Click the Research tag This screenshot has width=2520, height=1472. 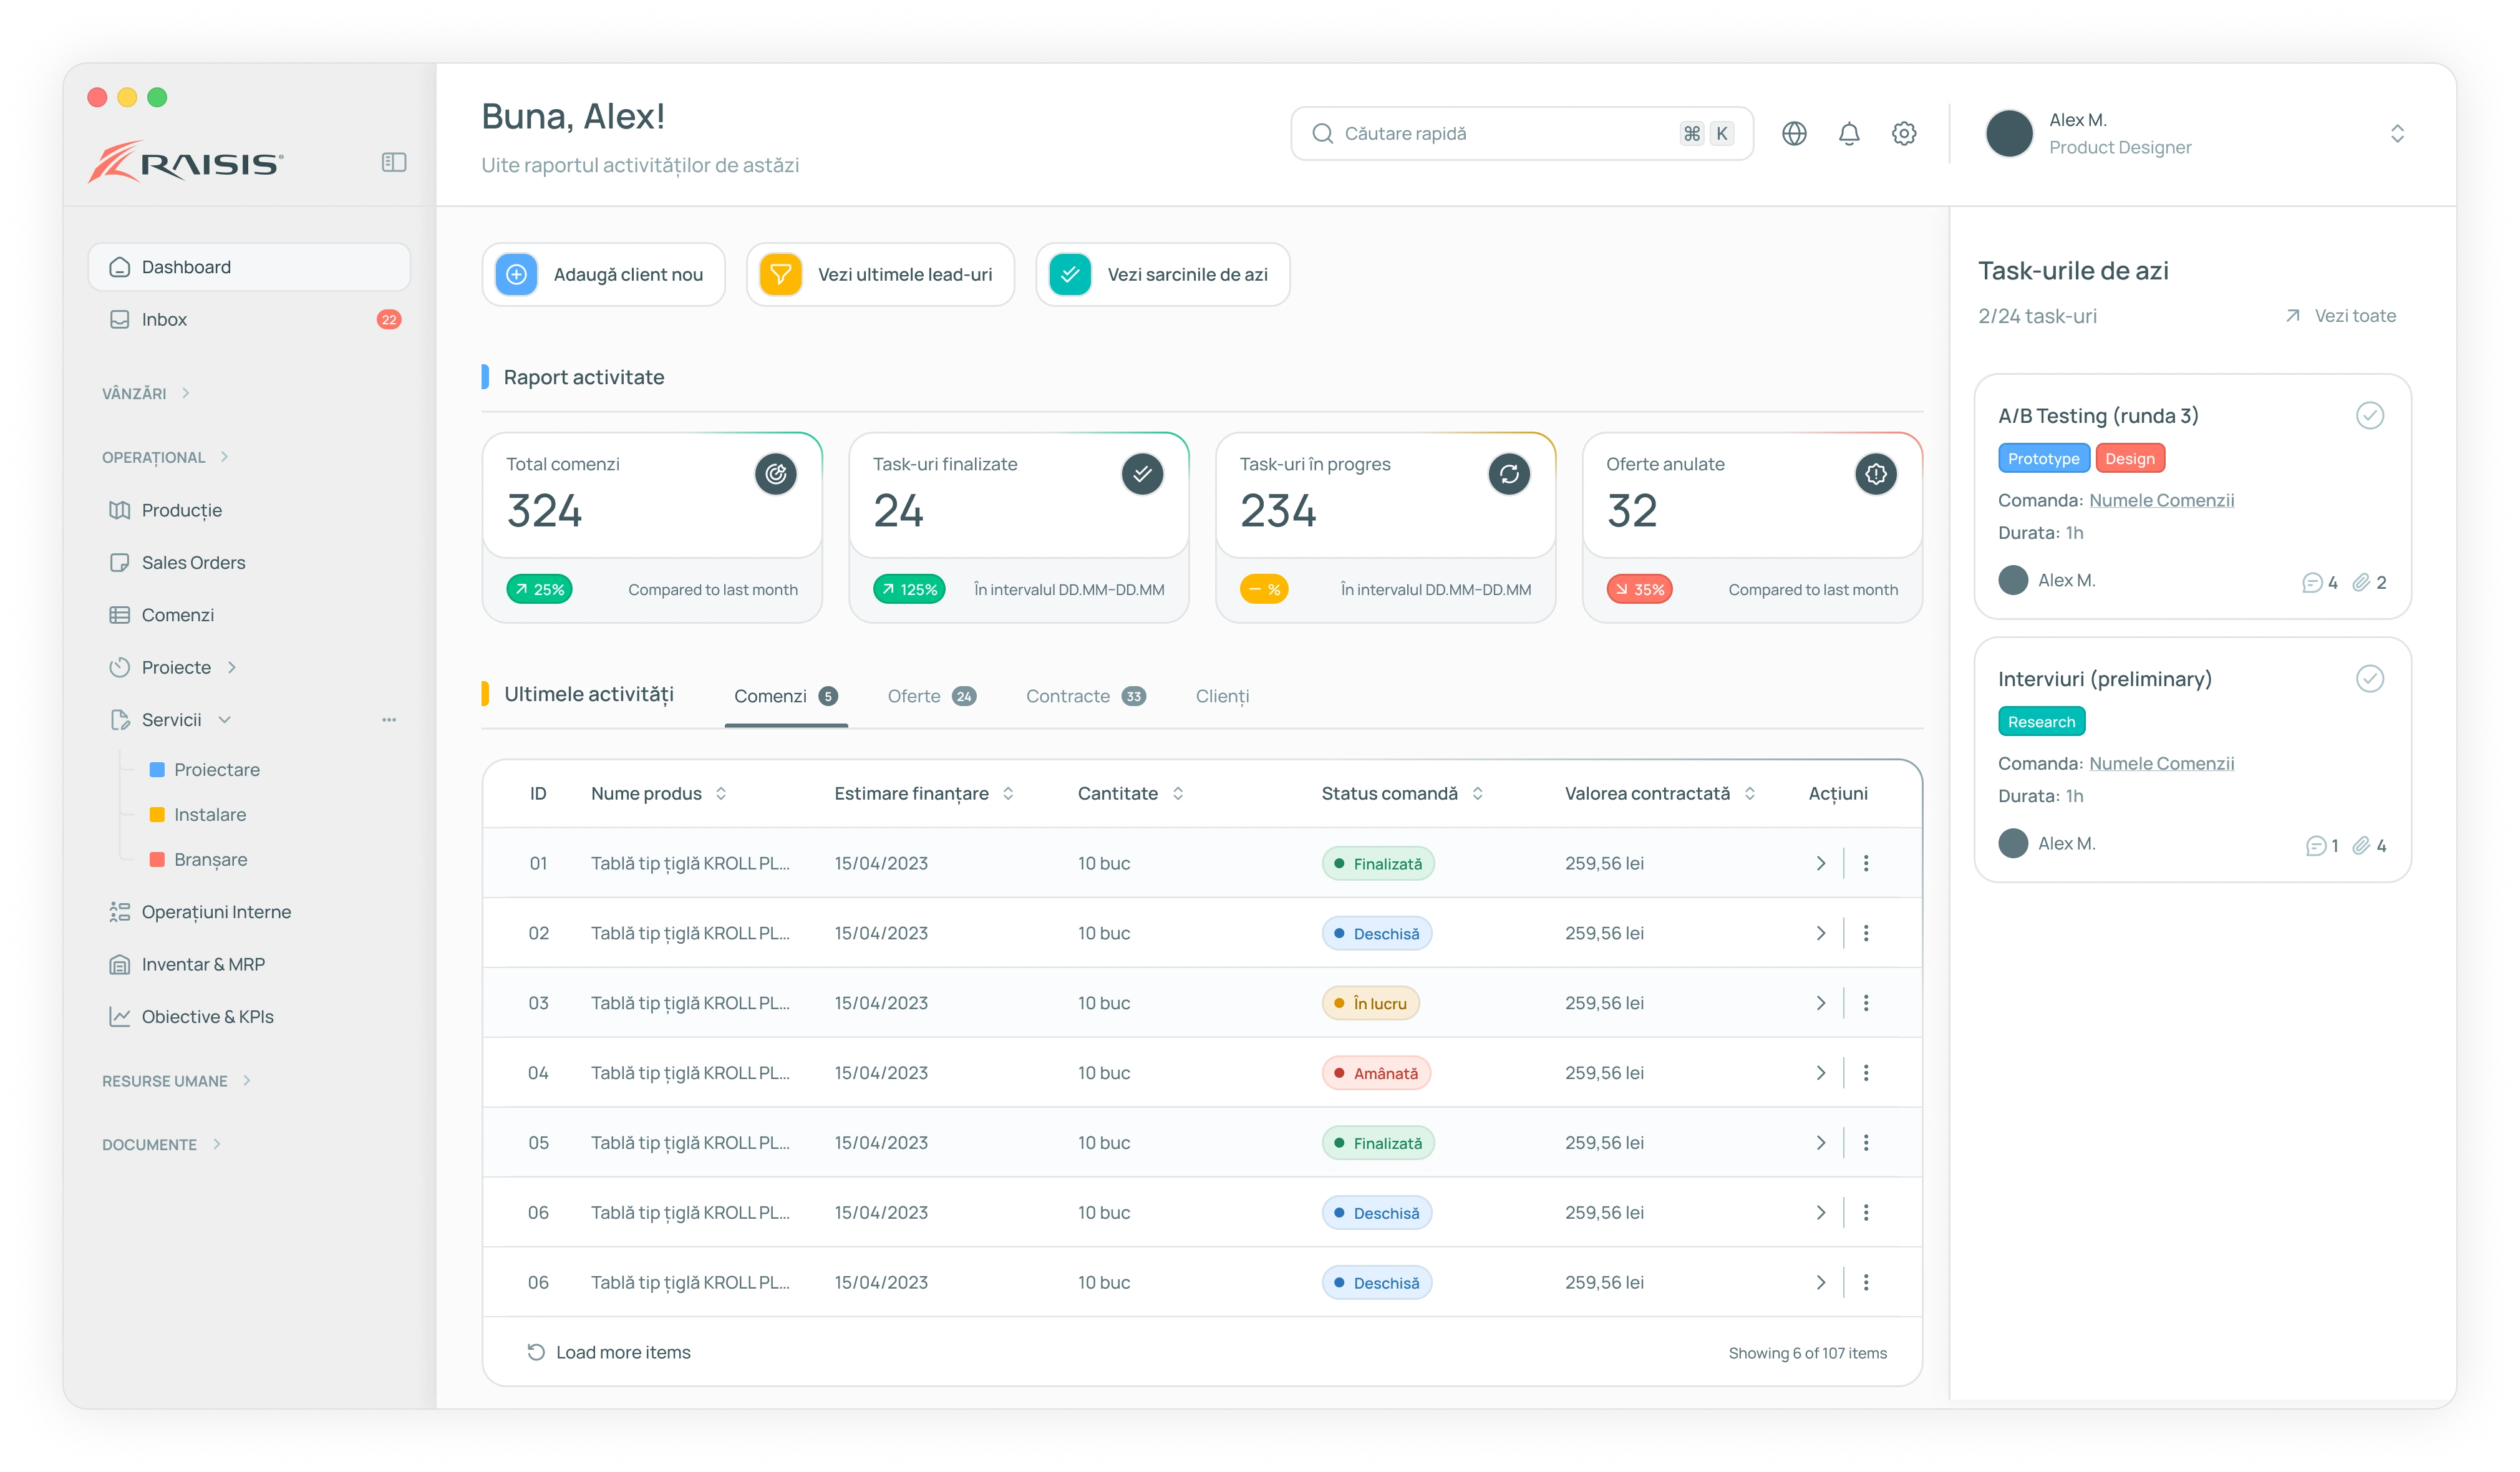[2041, 722]
